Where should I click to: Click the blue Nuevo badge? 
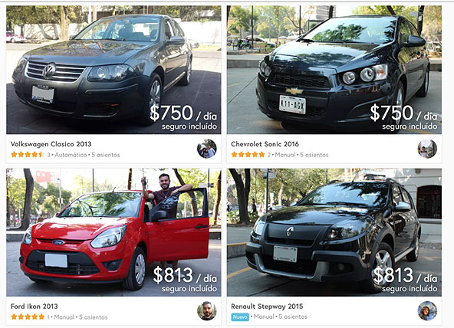pos(240,317)
